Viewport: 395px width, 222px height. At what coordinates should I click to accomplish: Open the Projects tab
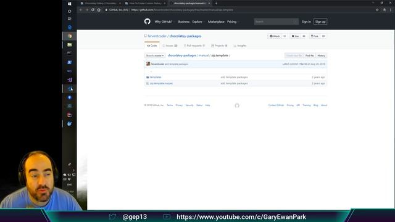[x=219, y=46]
